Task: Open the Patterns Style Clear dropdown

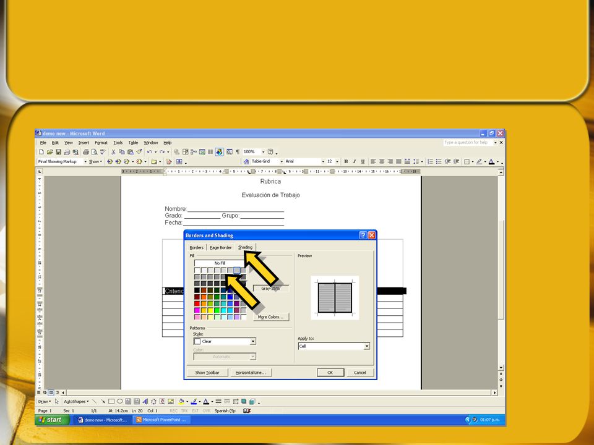Action: coord(253,341)
